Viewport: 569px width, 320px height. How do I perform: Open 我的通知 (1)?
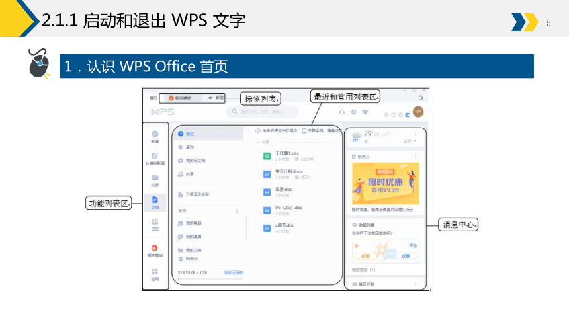point(364,270)
